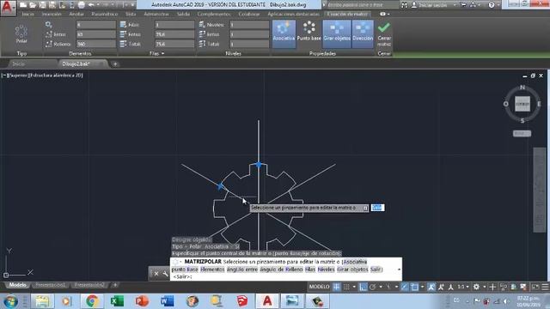
Task: Click the Filas option in command line
Action: pos(309,270)
